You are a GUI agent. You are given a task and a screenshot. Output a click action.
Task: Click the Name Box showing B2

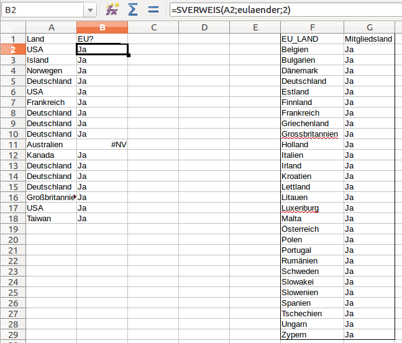(x=43, y=10)
